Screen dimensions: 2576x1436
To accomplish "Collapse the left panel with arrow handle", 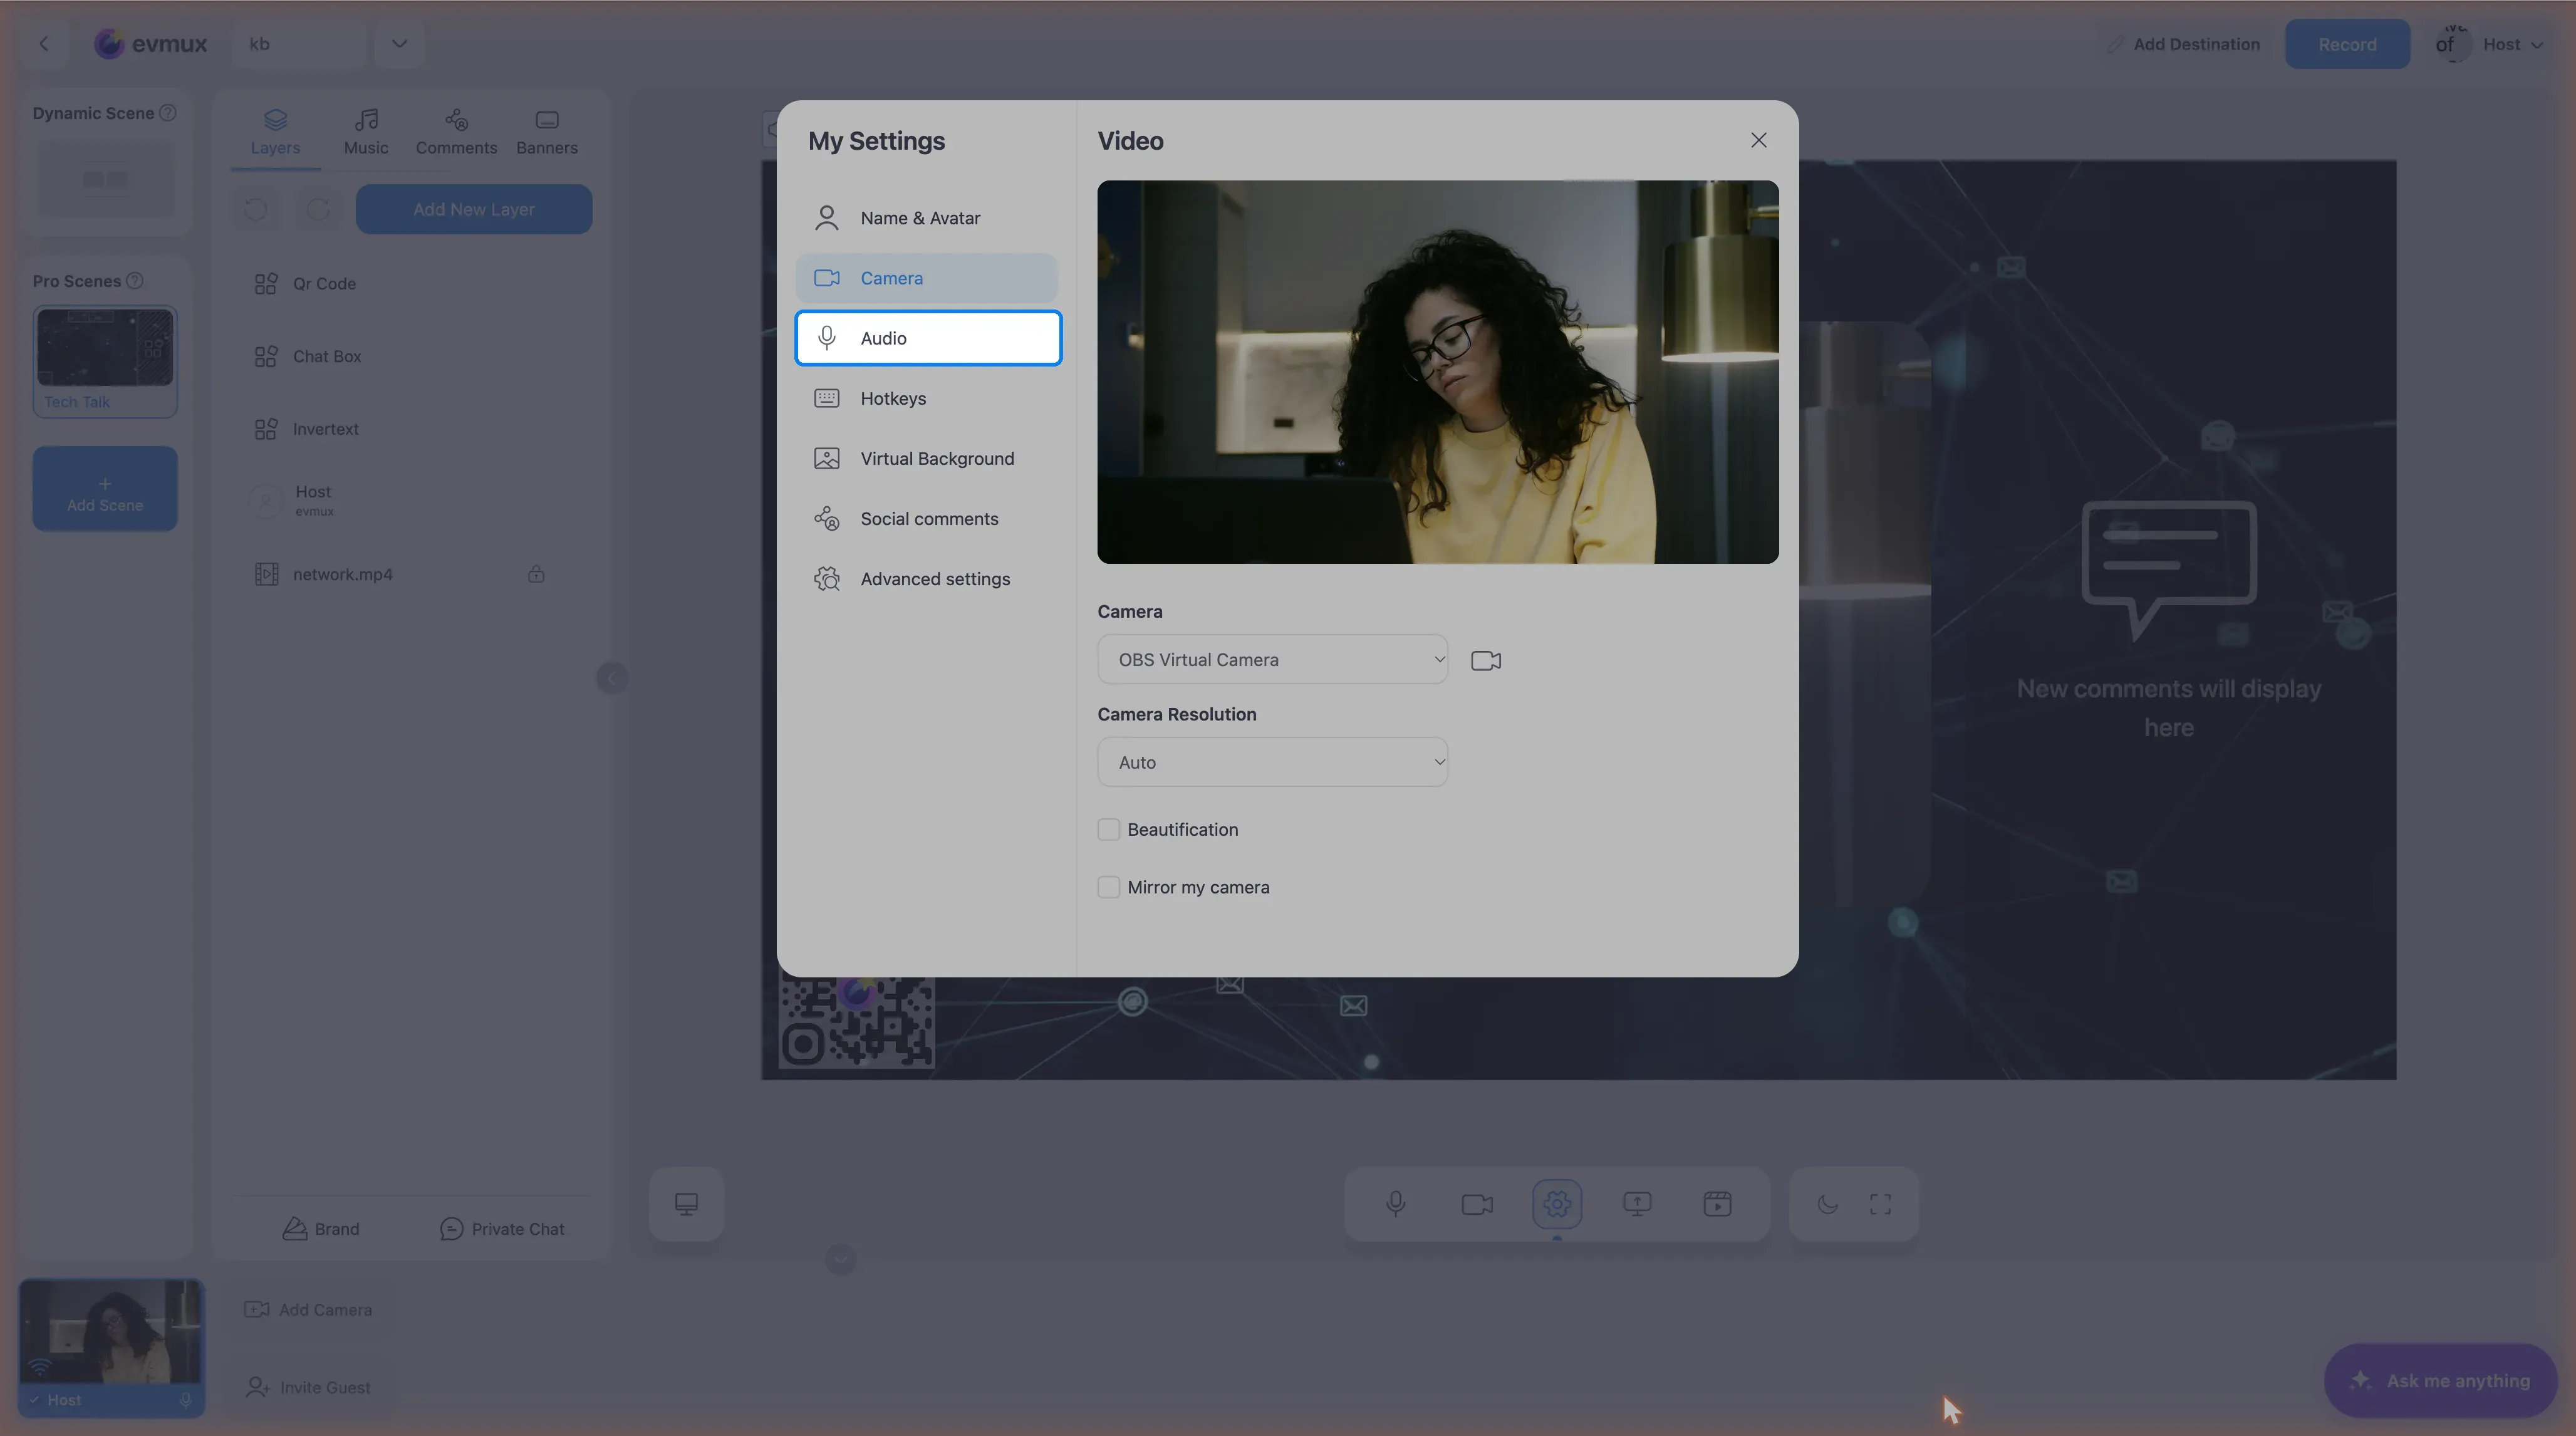I will point(612,678).
